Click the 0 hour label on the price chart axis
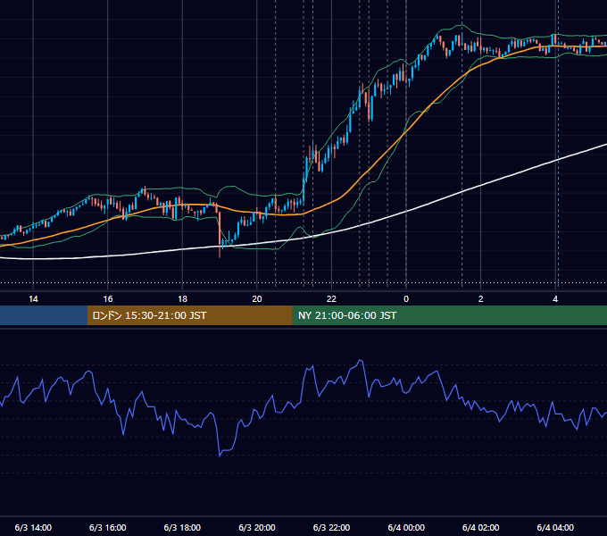 tap(406, 299)
